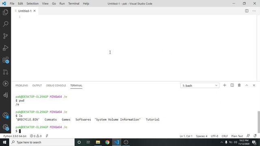The image size is (260, 146).
Task: Open the Manage gear icon
Action: coord(5,127)
